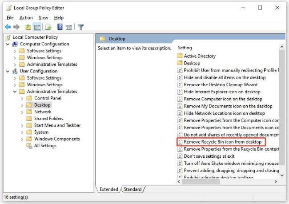Select Local Computer Policy root label

coord(35,37)
